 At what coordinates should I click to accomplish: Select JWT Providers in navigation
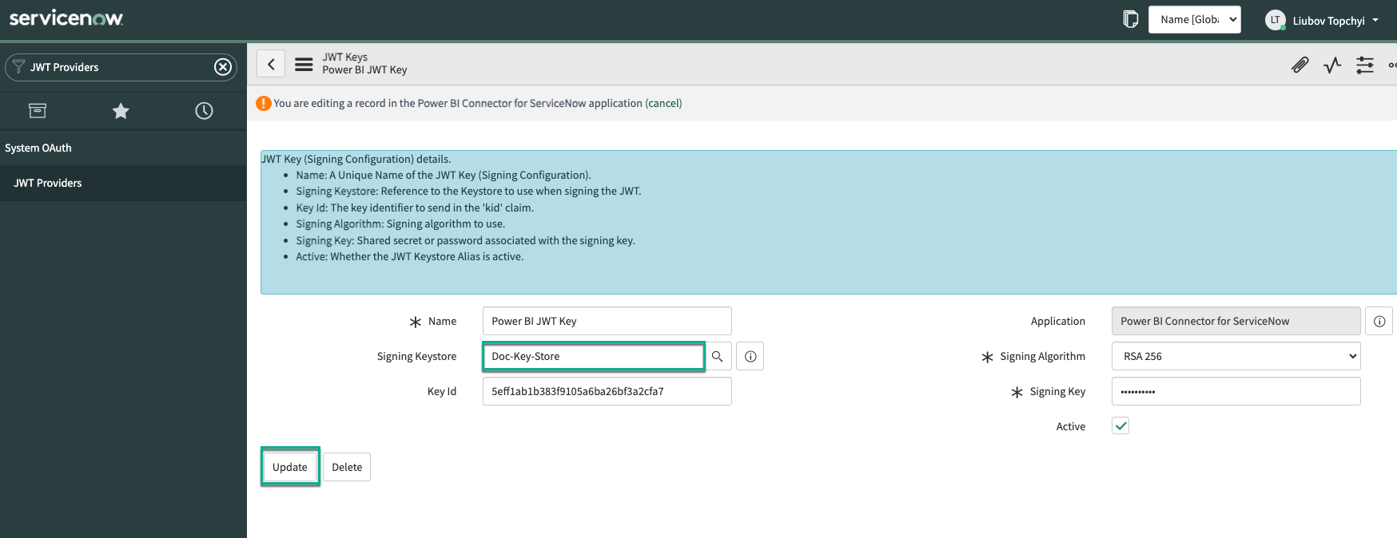(48, 184)
